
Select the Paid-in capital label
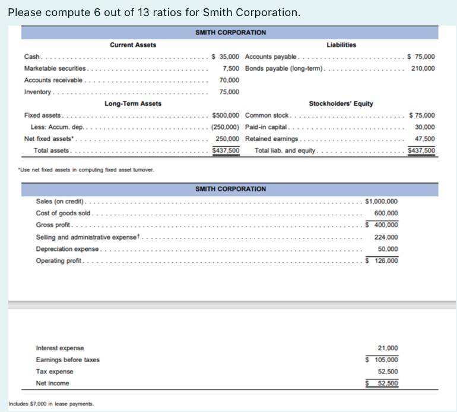[266, 127]
